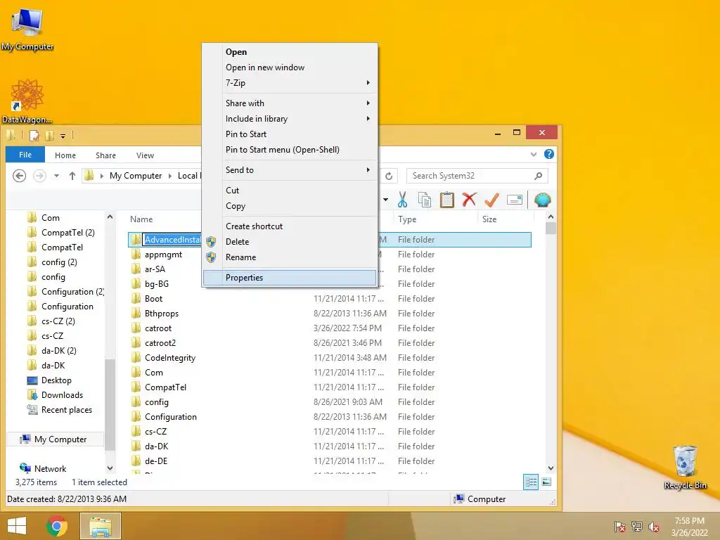Click the Action Center flag tray icon

619,526
